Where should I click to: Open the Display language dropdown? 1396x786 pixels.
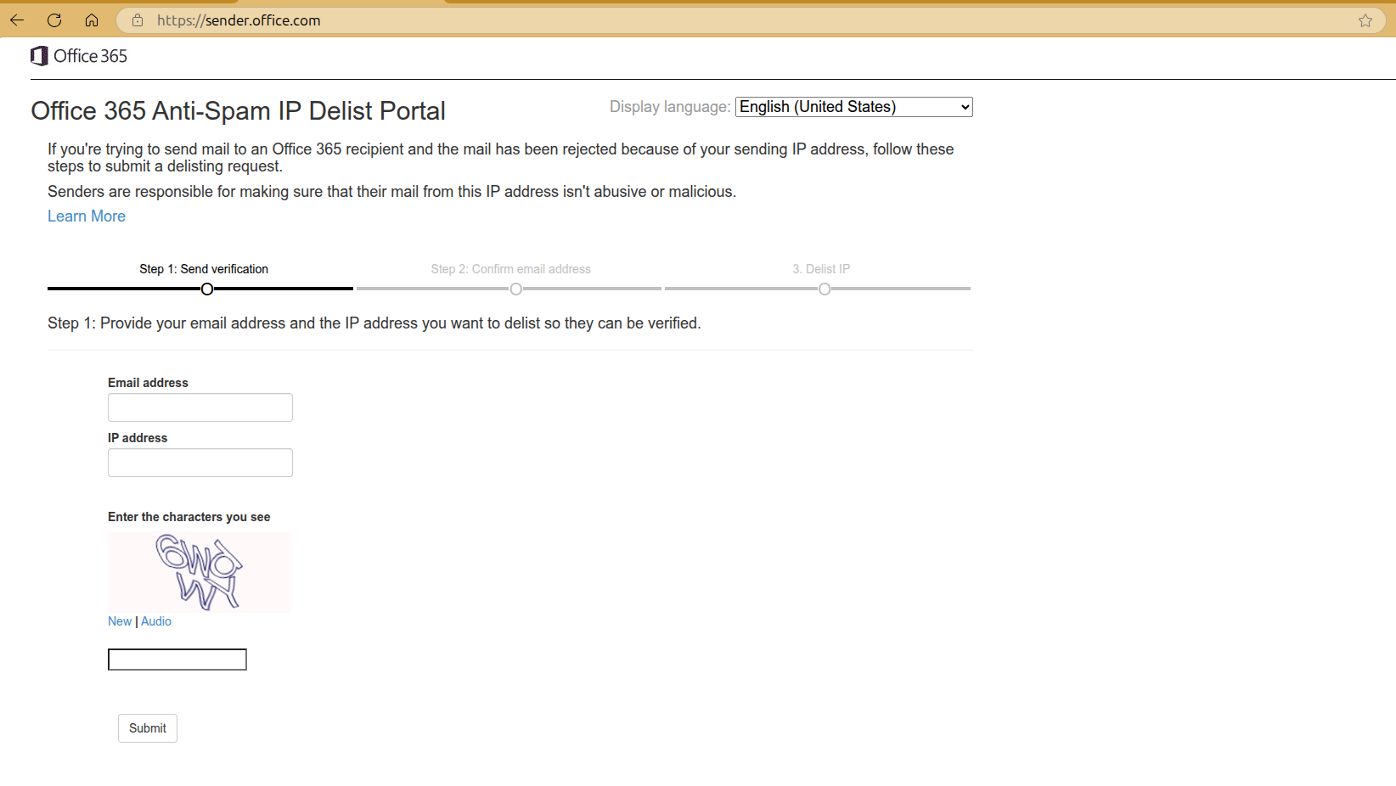pyautogui.click(x=853, y=107)
